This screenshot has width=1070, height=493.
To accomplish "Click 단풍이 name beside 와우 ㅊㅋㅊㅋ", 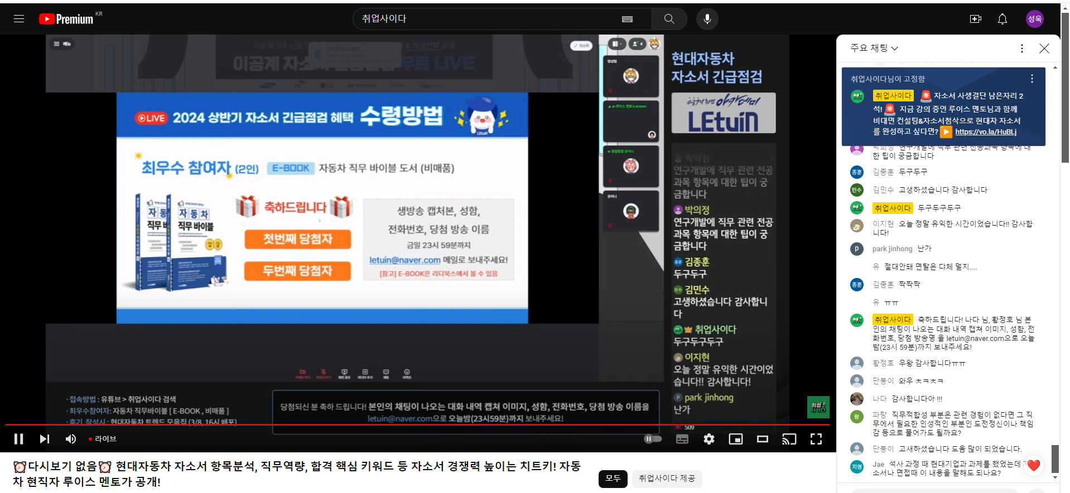I will pyautogui.click(x=883, y=381).
